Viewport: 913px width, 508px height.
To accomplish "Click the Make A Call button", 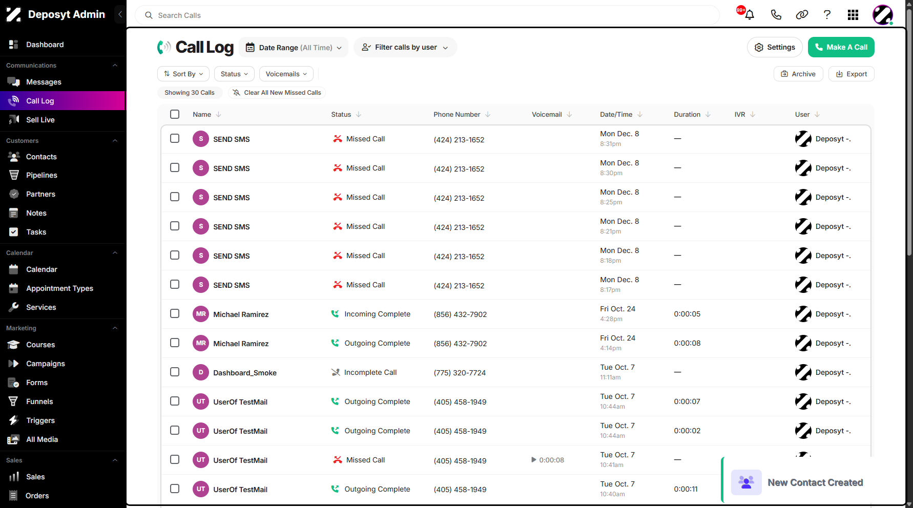I will tap(841, 47).
